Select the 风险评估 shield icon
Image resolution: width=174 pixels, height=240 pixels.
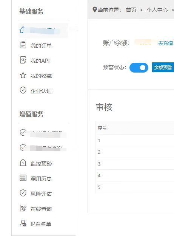[23, 193]
